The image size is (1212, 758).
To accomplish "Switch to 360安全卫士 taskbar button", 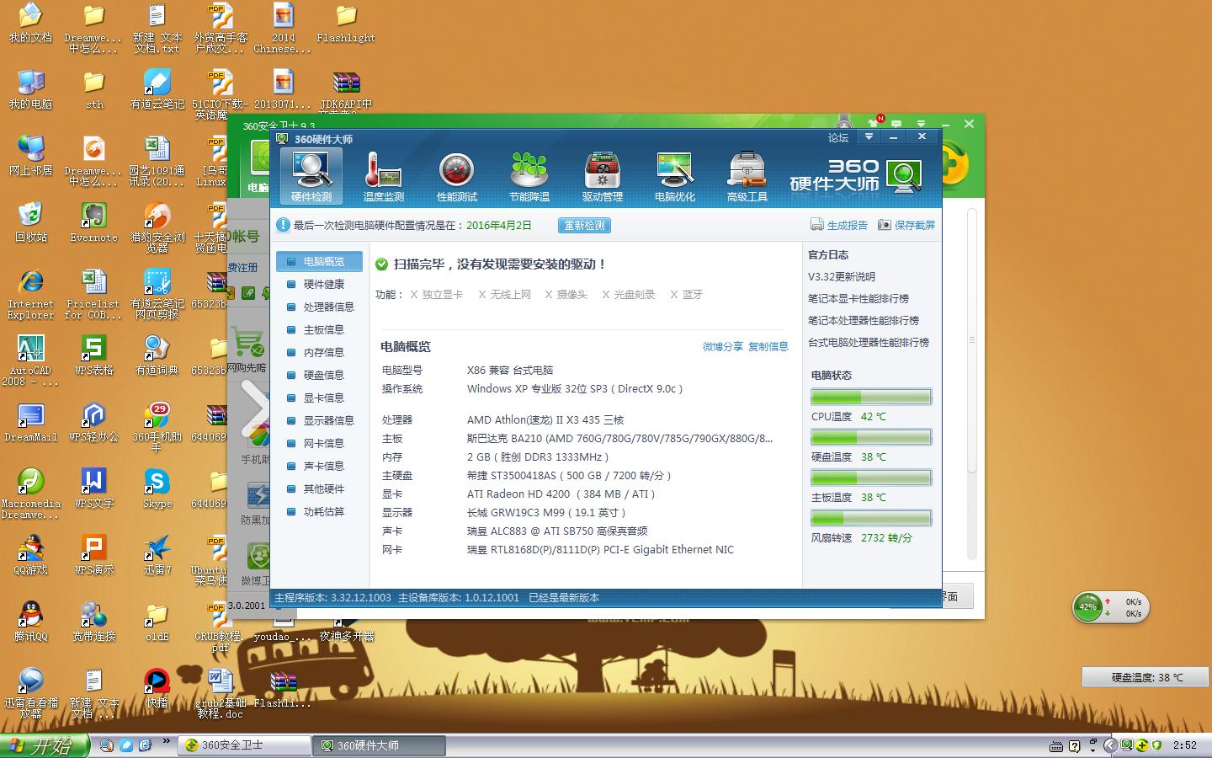I will point(244,745).
